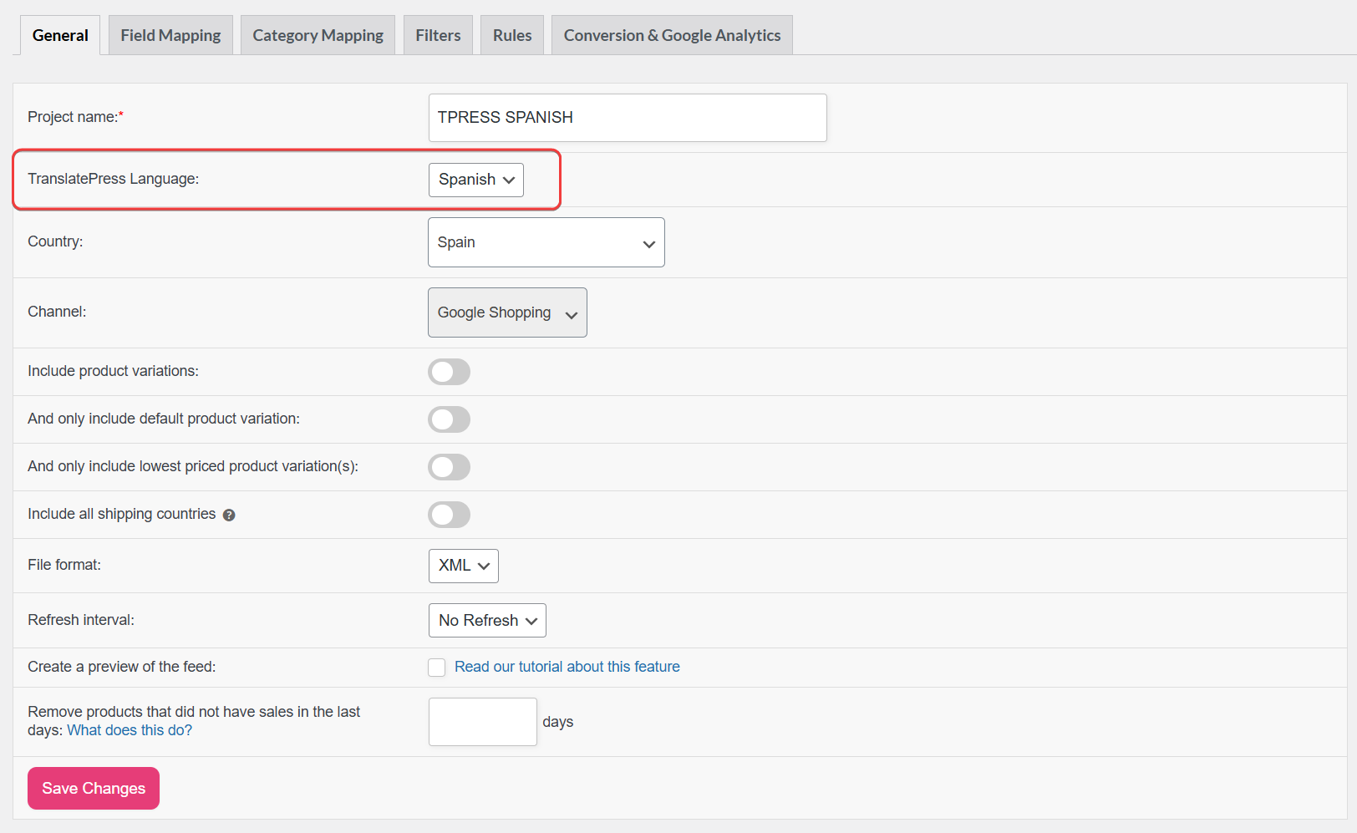Open the File format XML dropdown
The width and height of the screenshot is (1357, 833).
(463, 566)
